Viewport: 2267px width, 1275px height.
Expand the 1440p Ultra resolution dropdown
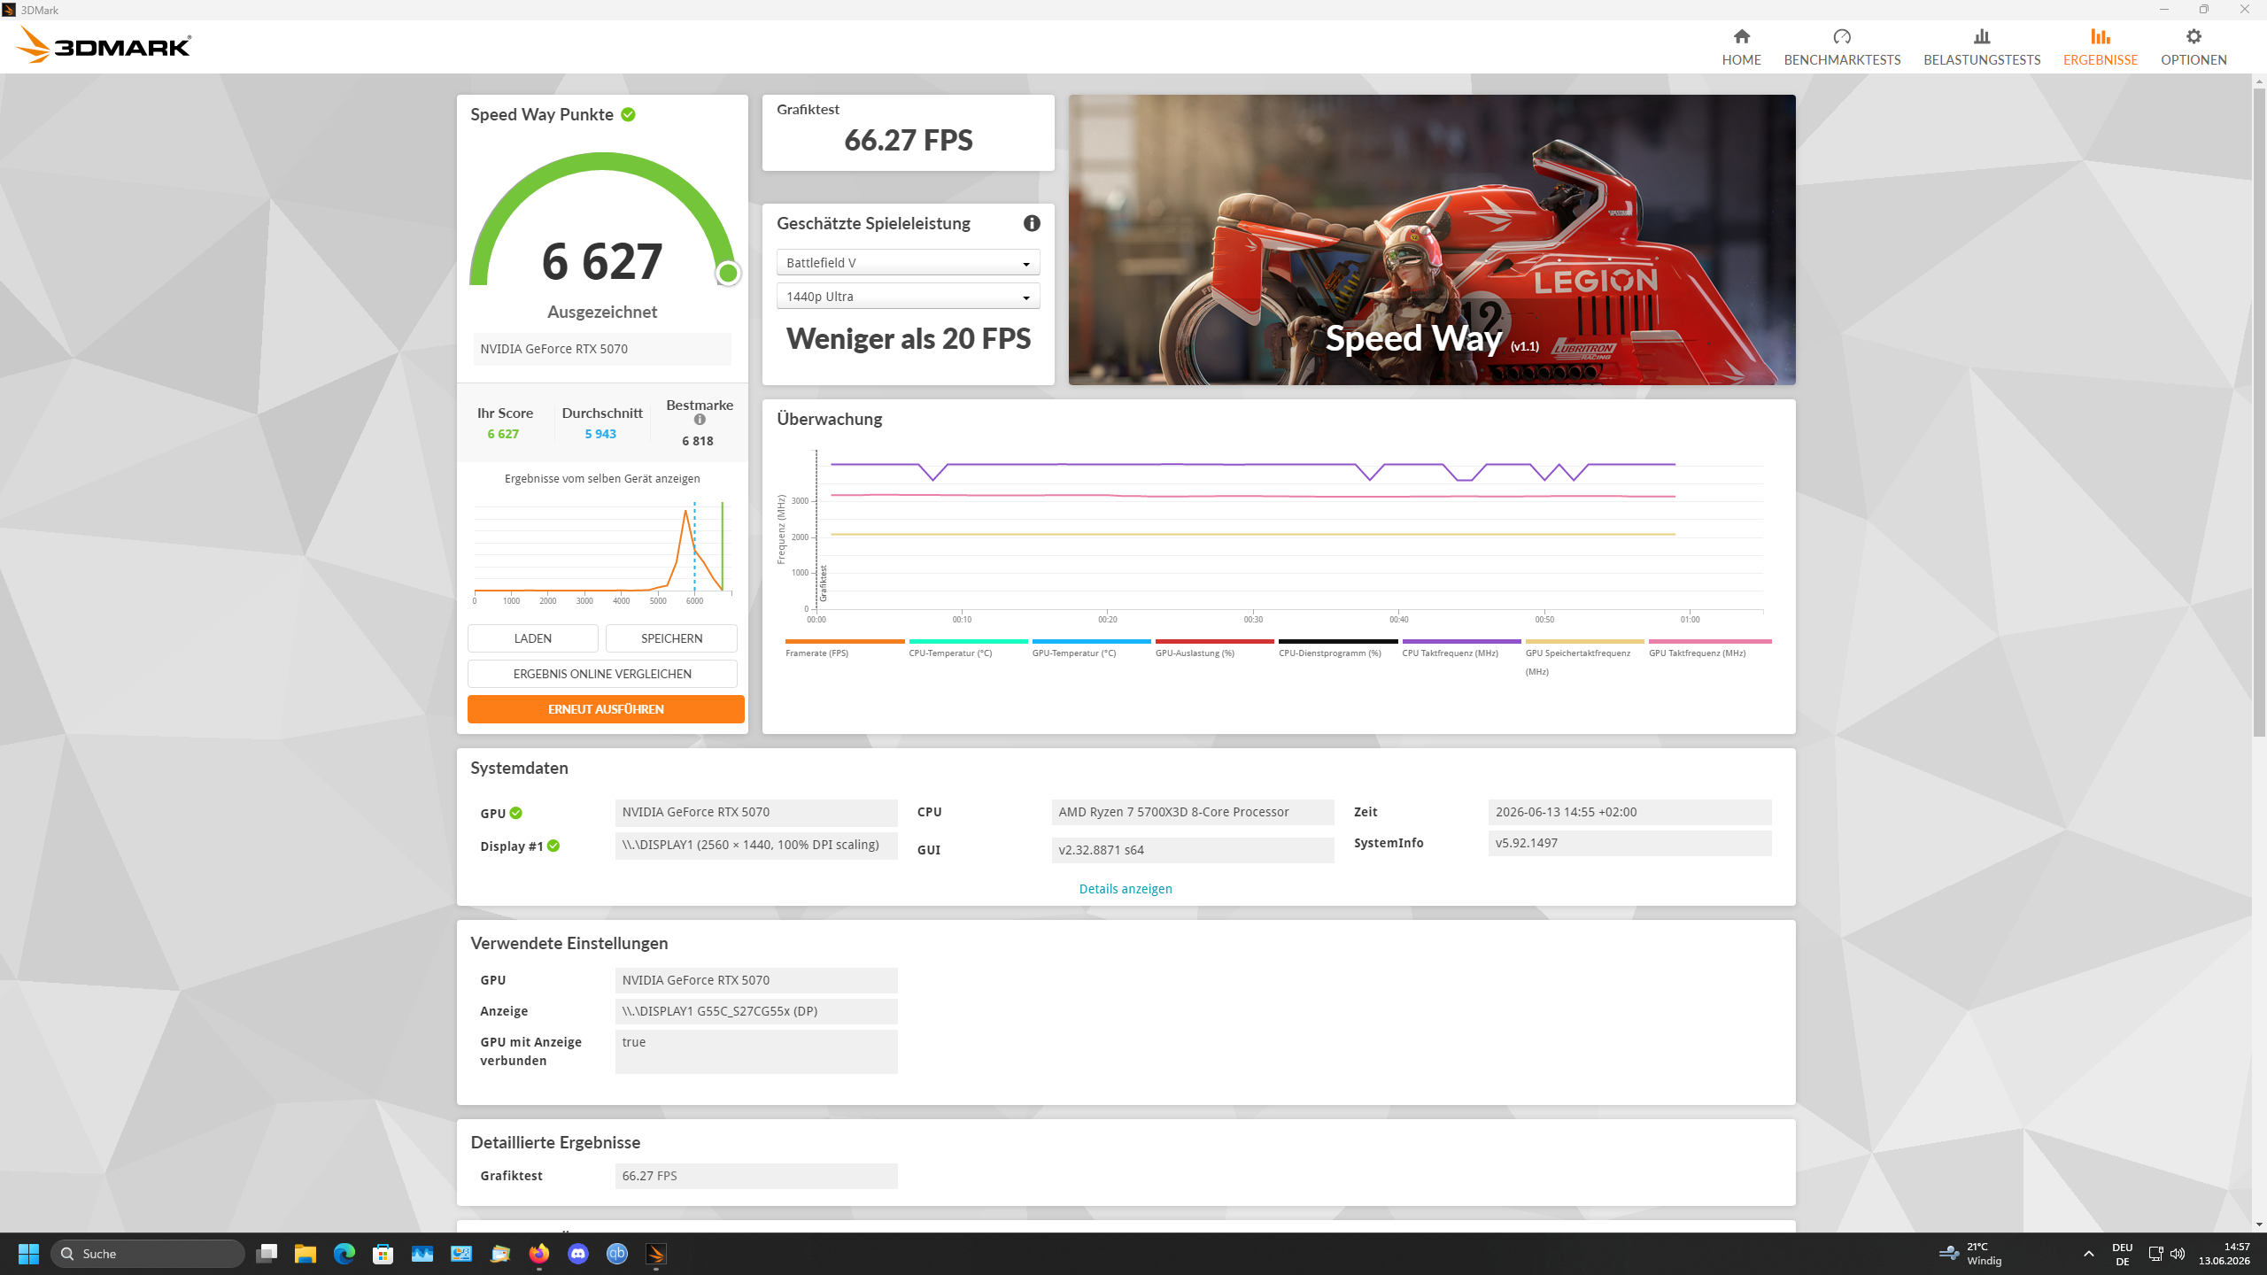tap(908, 297)
